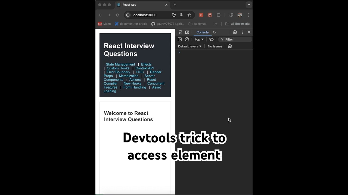348x195 pixels.
Task: Open the State Management link
Action: [x=120, y=64]
